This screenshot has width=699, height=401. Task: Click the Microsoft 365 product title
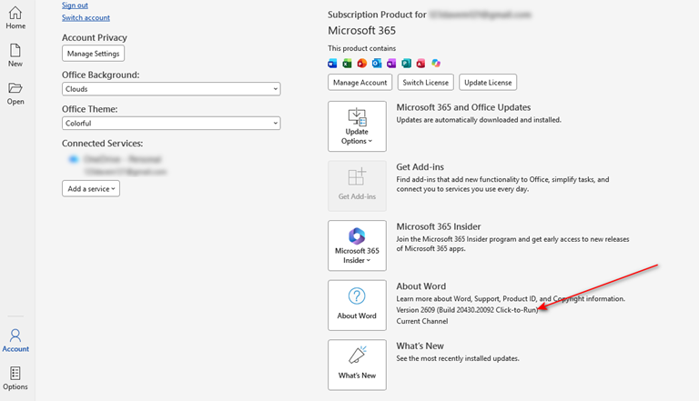[362, 31]
